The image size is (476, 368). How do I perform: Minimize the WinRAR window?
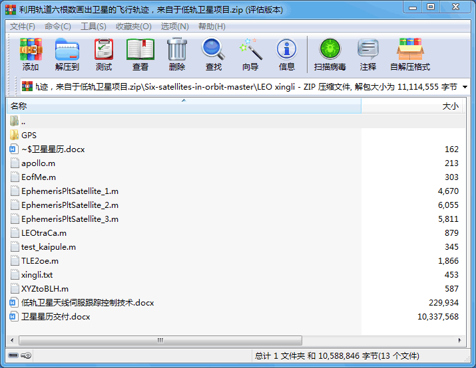click(x=413, y=7)
